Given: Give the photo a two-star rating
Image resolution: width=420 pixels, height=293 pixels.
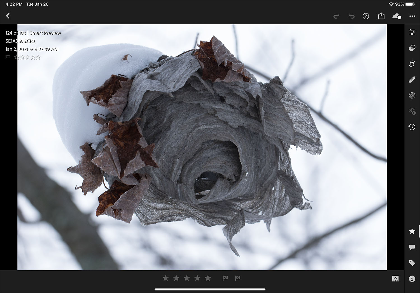Looking at the screenshot, I should point(176,278).
